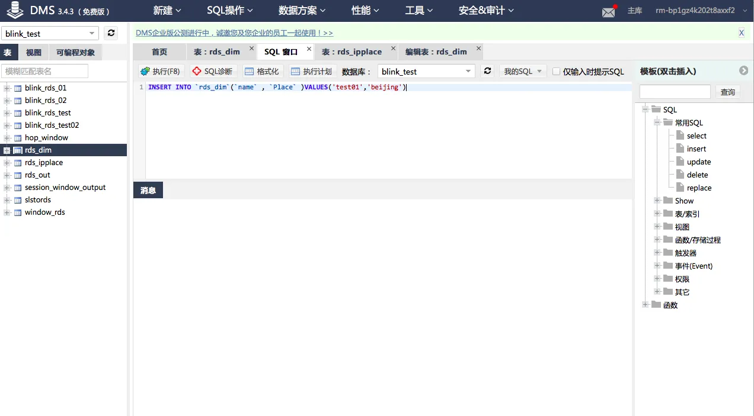Viewport: 754px width, 416px height.
Task: Expand the 函数/存储过程 template folder
Action: (657, 240)
